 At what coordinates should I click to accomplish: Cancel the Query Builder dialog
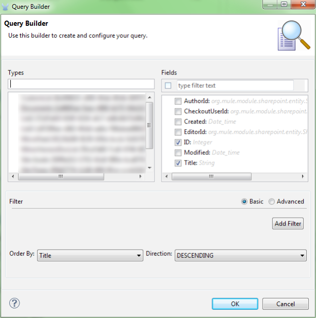coord(285,304)
